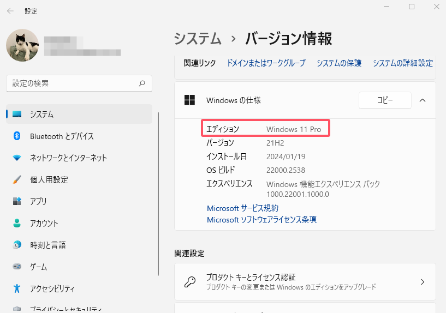This screenshot has height=313, width=446.
Task: Collapse the Windows の仕様 section chevron
Action: pyautogui.click(x=423, y=100)
